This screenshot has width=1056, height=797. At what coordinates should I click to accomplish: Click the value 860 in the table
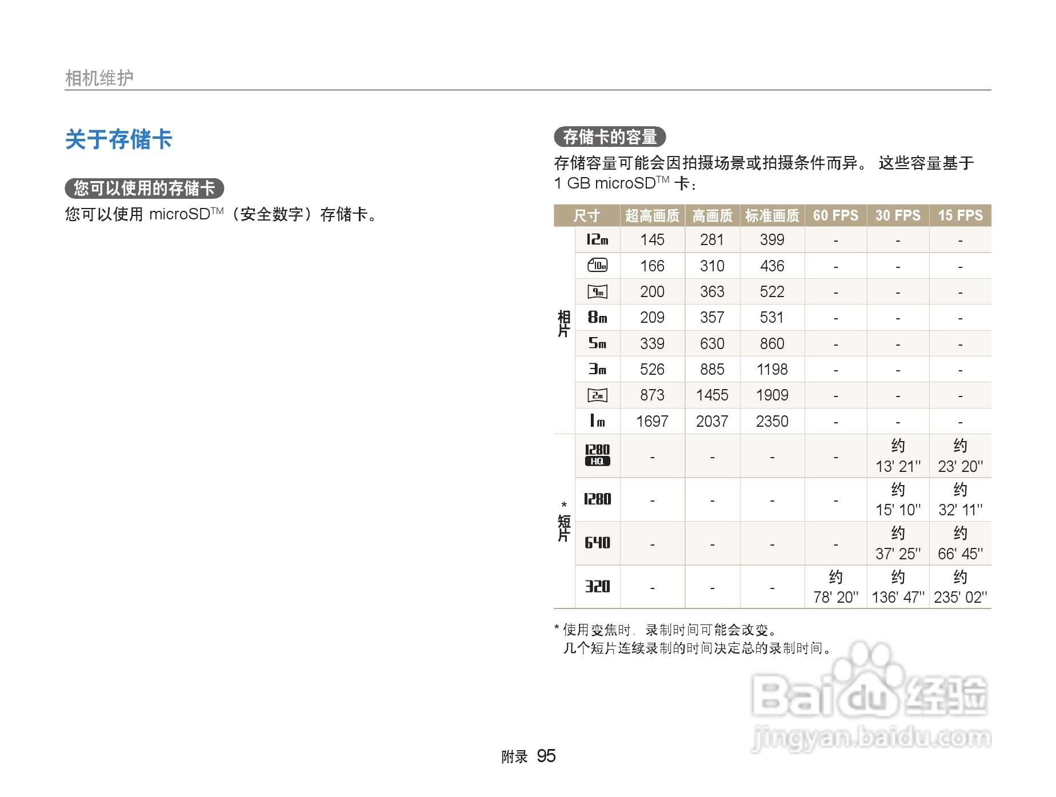click(x=772, y=344)
